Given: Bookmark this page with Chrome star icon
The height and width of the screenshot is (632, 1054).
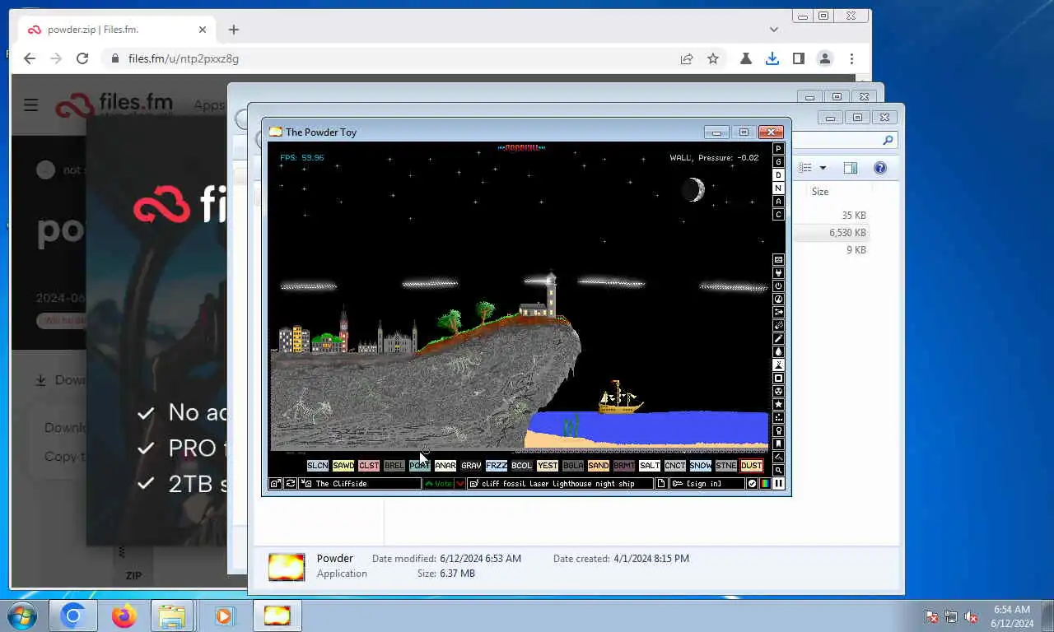Looking at the screenshot, I should pyautogui.click(x=713, y=58).
